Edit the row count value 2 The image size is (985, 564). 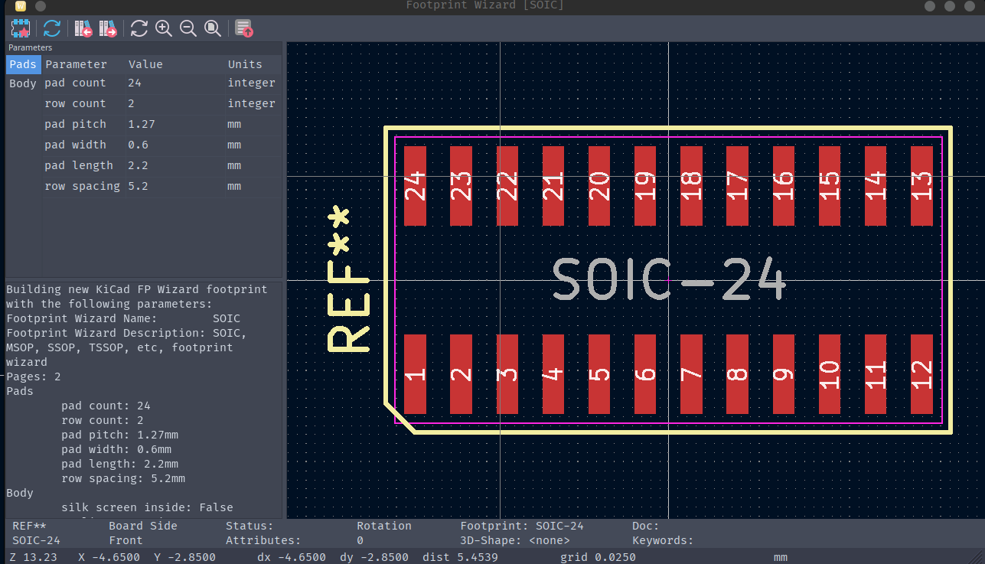tap(174, 103)
